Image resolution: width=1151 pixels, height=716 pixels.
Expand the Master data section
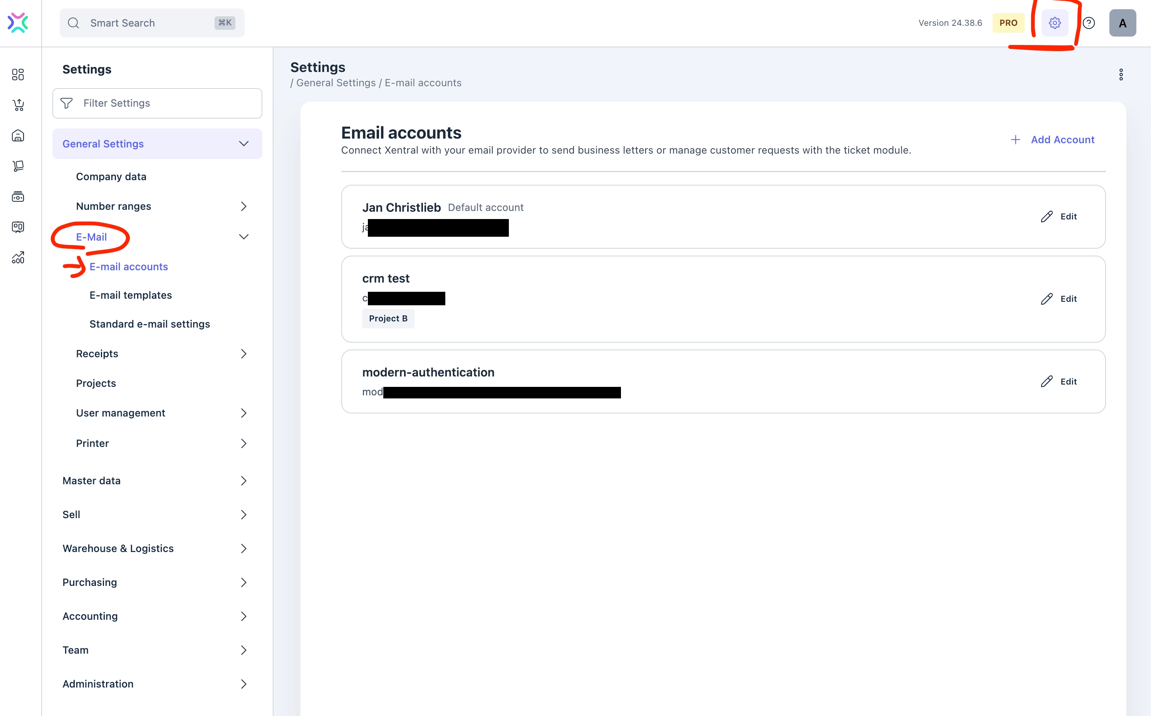point(157,481)
